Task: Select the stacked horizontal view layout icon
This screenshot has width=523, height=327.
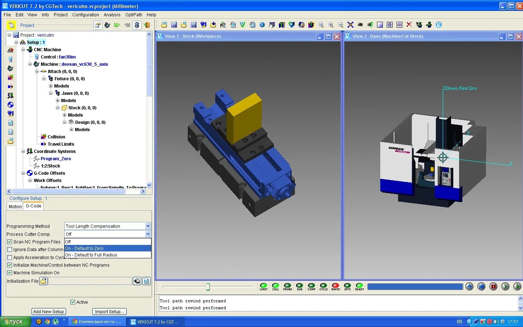Action: click(x=400, y=25)
